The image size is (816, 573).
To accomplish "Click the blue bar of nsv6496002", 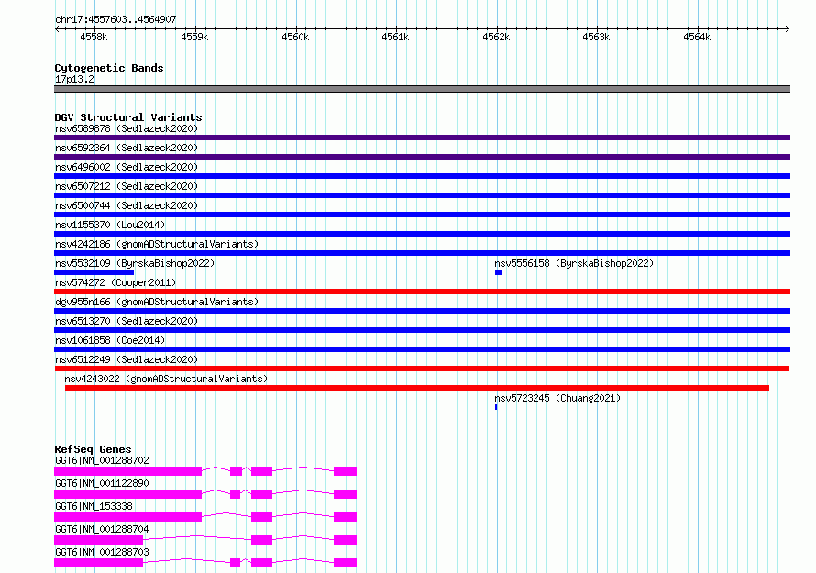I will pyautogui.click(x=422, y=176).
